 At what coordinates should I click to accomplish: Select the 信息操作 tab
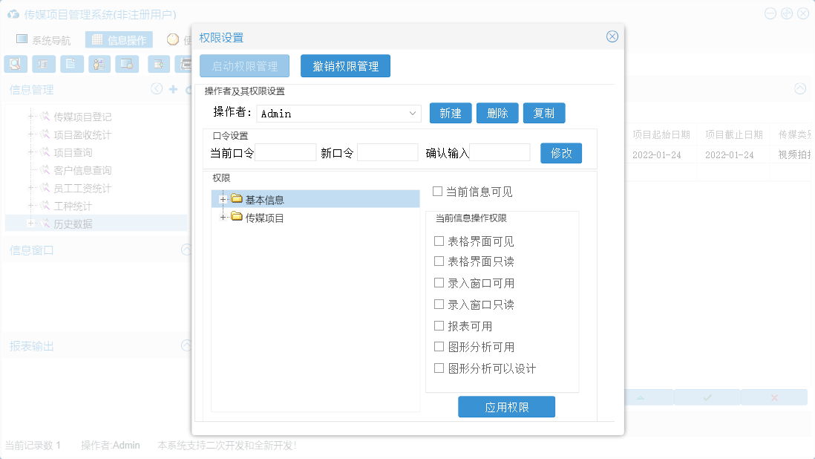pos(119,40)
